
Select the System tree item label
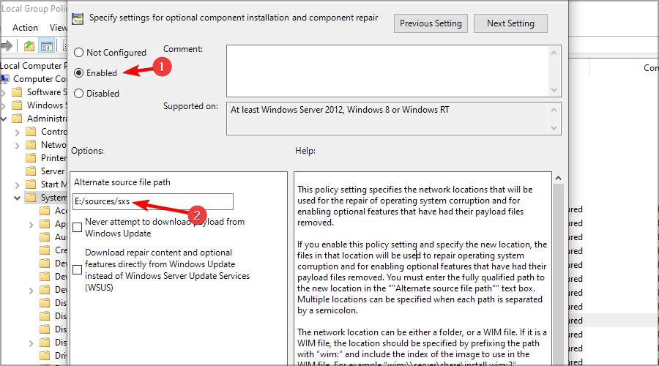coord(53,198)
